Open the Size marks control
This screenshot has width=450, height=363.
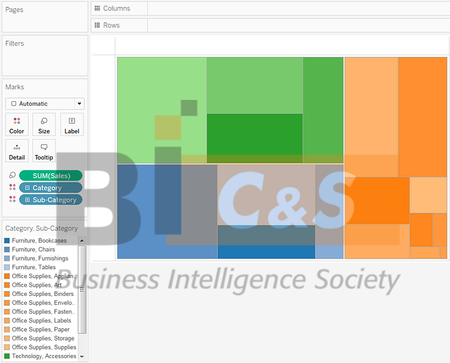pos(44,125)
